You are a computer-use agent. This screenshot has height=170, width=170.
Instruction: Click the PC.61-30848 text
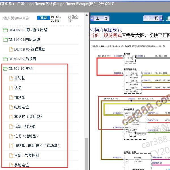tap(56, 18)
